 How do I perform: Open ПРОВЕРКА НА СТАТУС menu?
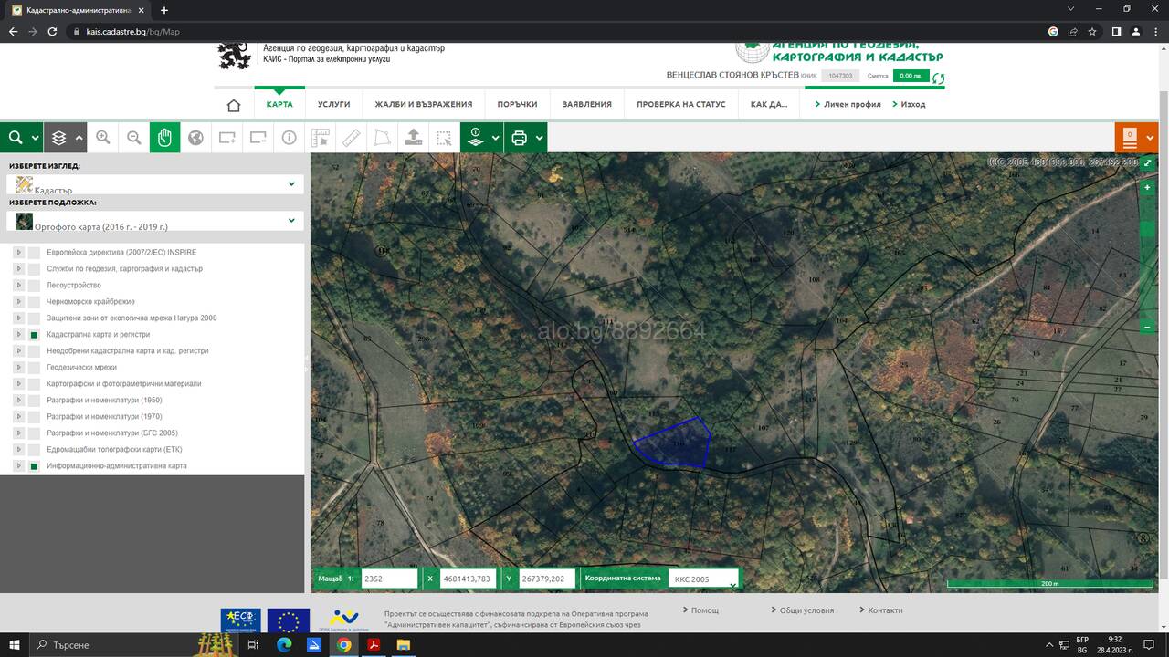pos(681,105)
